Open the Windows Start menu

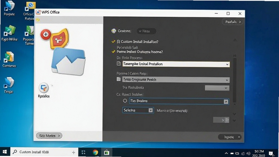(5, 152)
